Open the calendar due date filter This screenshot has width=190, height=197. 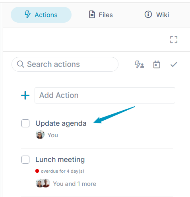(x=157, y=64)
